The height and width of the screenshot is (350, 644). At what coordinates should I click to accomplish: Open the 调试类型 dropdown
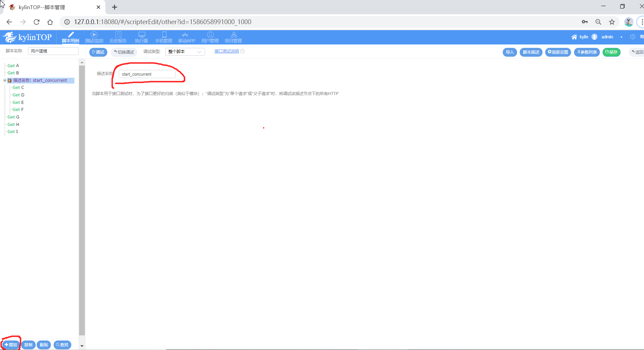pyautogui.click(x=185, y=52)
